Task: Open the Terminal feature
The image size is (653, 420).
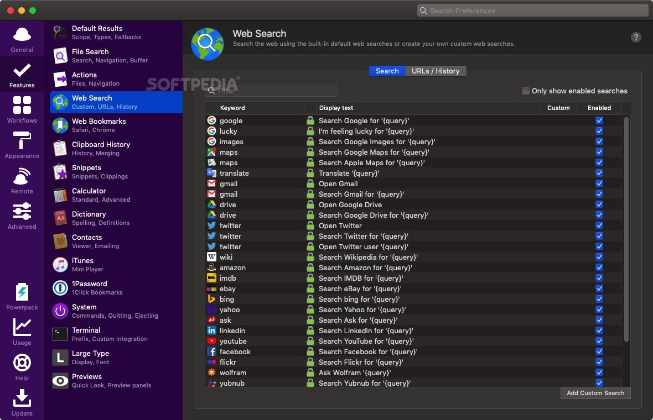Action: click(116, 334)
